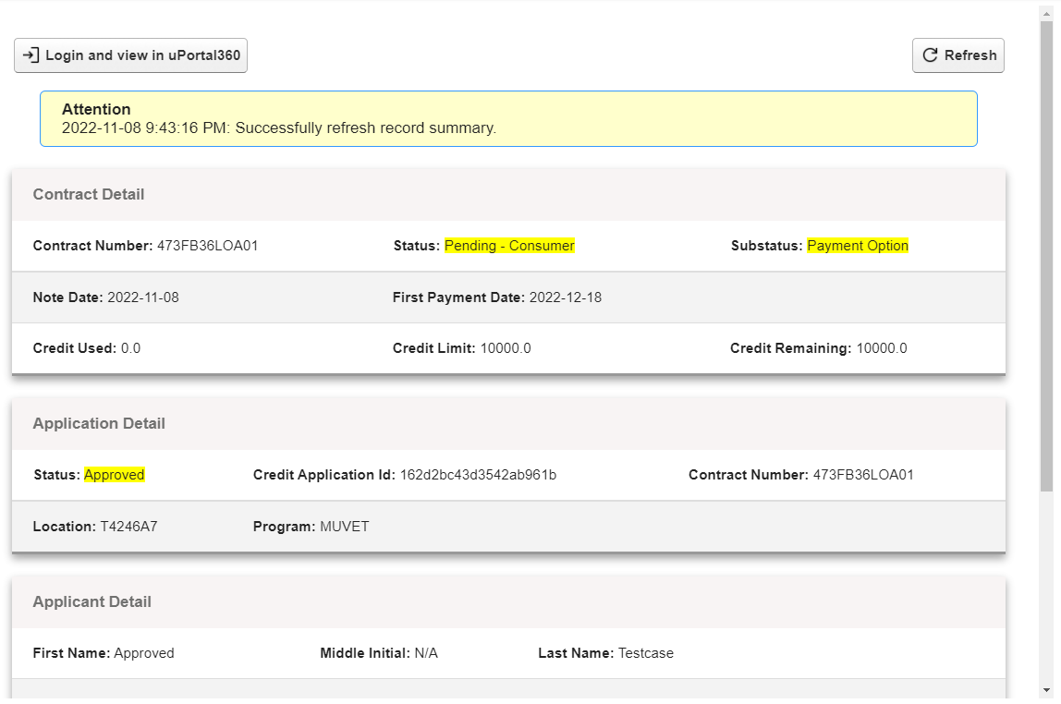Click the login arrow icon beside uPortal360 label
The width and height of the screenshot is (1061, 704).
[30, 55]
